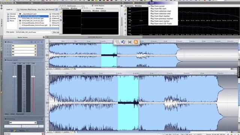Open second effect slot plug-in dropdown
Image resolution: width=240 pixels, height=135 pixels.
tap(35, 49)
